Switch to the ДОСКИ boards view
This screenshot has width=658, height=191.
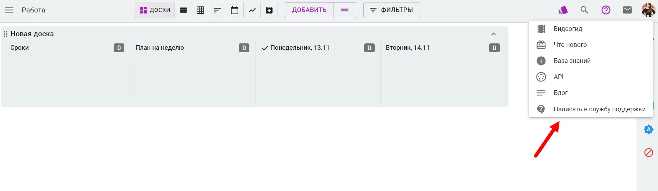pyautogui.click(x=155, y=10)
